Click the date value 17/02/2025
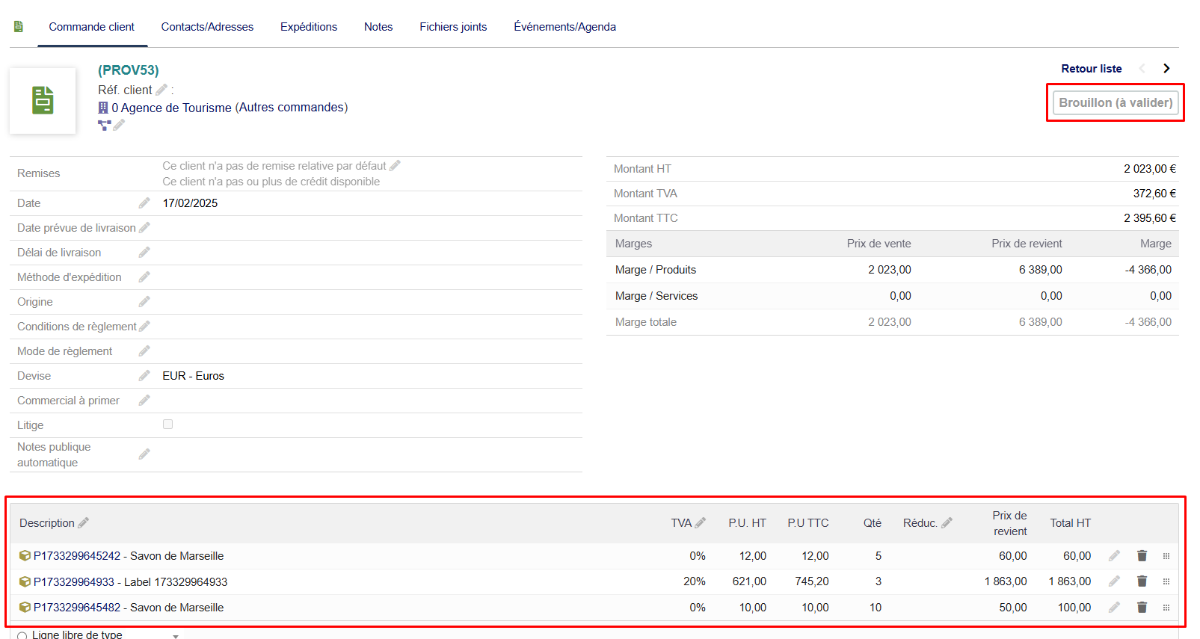The image size is (1200, 639). click(190, 203)
